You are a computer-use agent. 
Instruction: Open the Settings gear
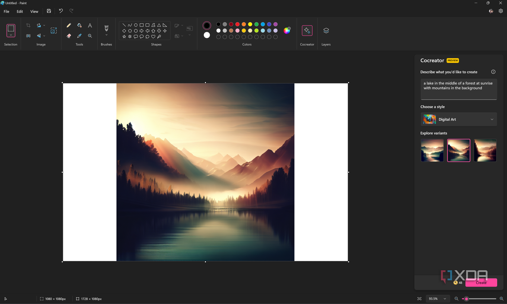pos(501,11)
